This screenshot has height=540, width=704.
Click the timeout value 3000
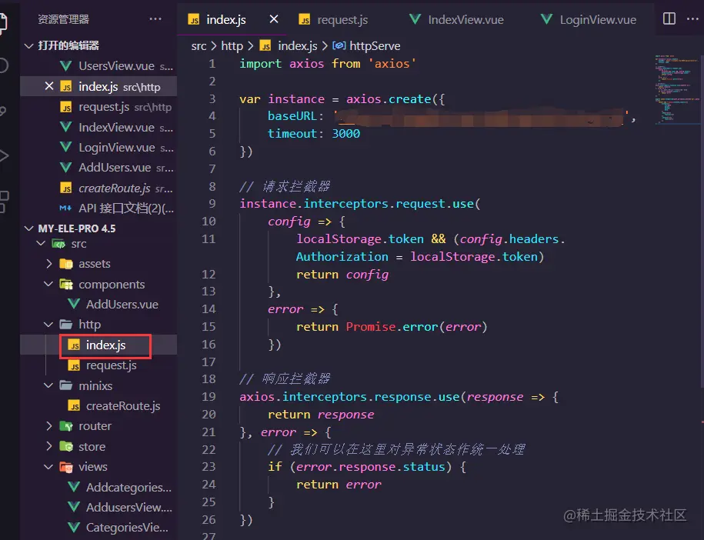tap(345, 134)
